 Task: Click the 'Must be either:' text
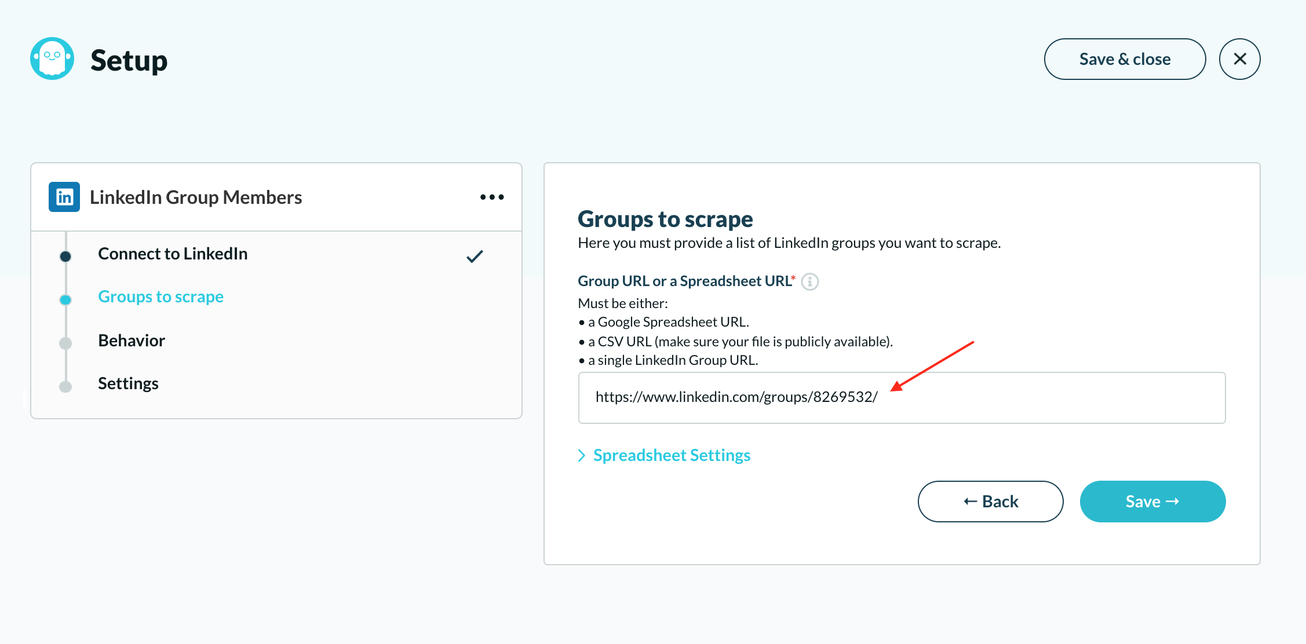coord(623,303)
